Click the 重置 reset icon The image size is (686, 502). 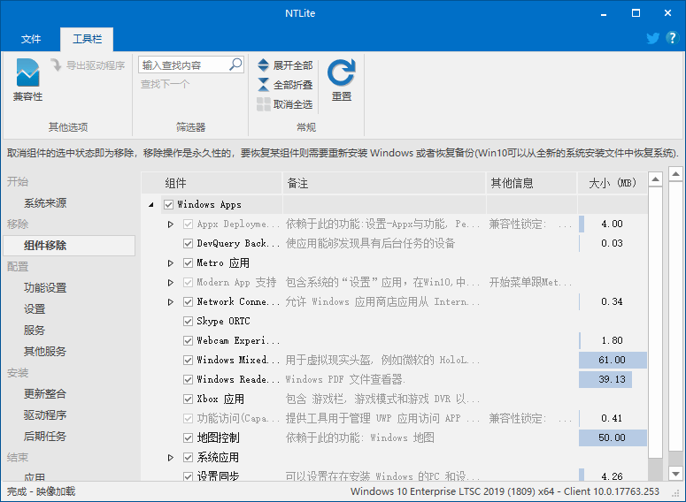341,72
